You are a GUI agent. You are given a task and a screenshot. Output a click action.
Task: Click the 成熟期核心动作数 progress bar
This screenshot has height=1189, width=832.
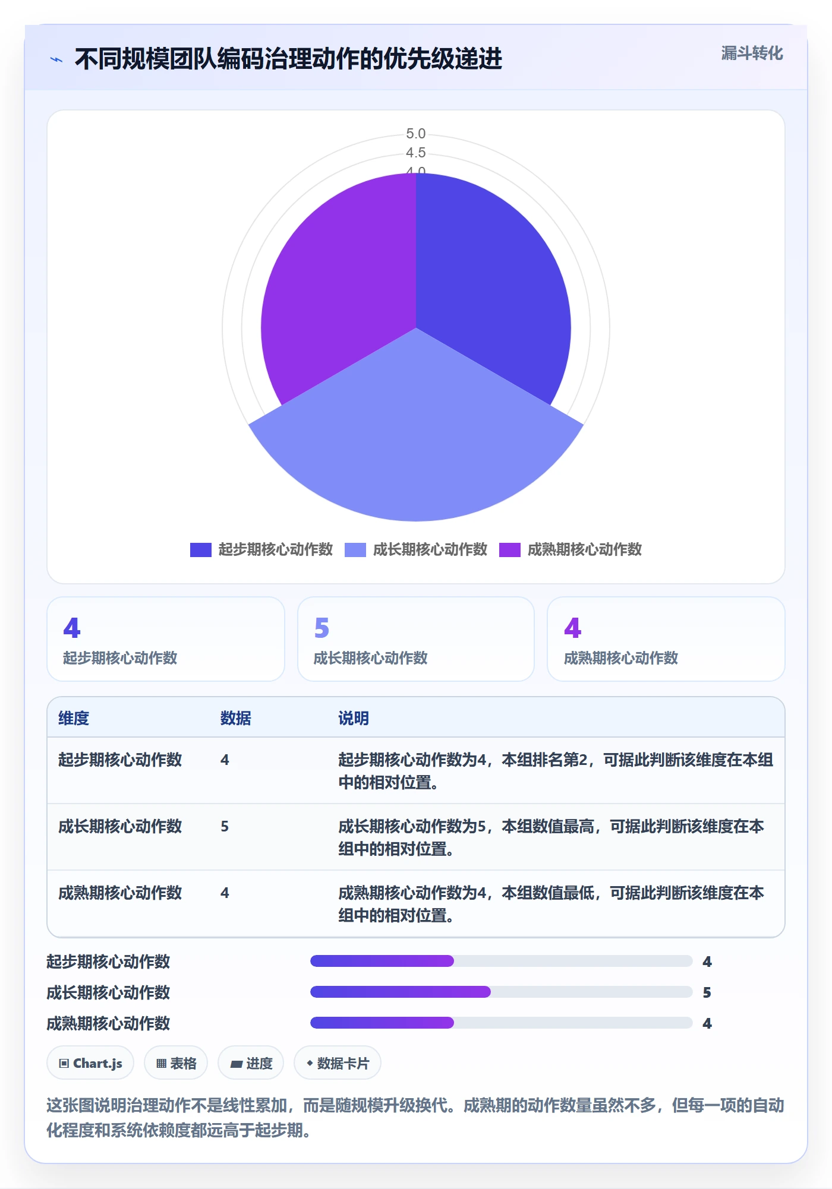pyautogui.click(x=502, y=1023)
